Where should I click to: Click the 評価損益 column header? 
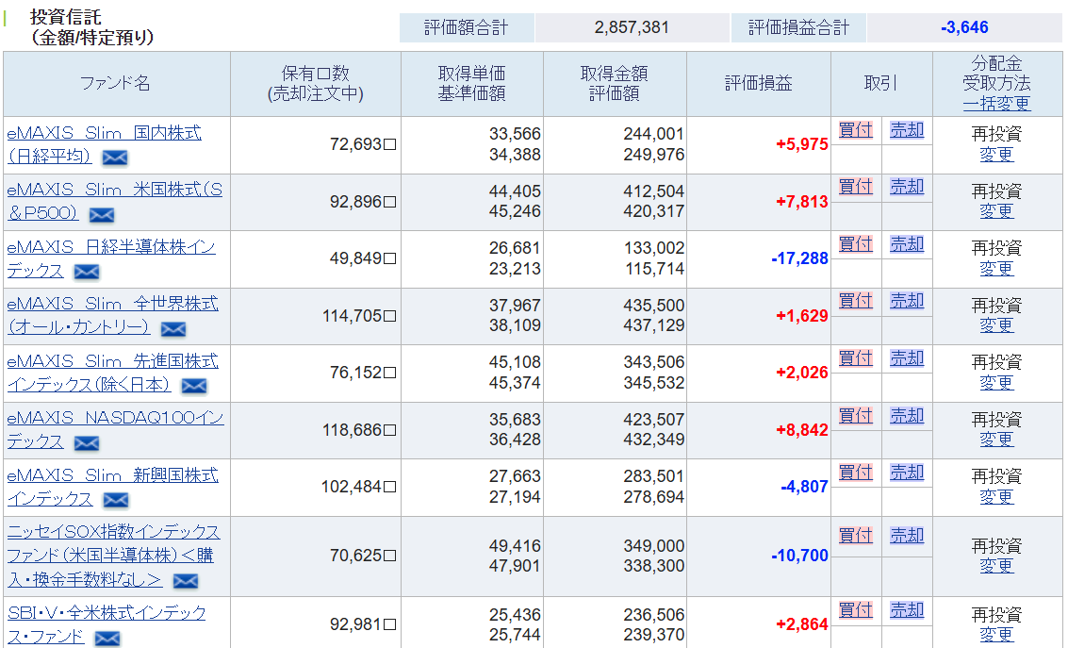[x=758, y=84]
